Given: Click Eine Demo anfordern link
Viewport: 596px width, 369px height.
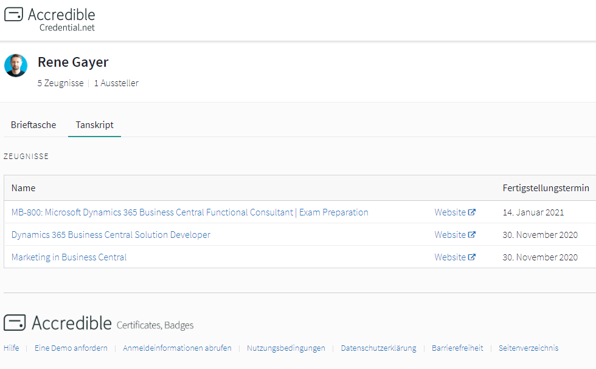Looking at the screenshot, I should pos(71,348).
